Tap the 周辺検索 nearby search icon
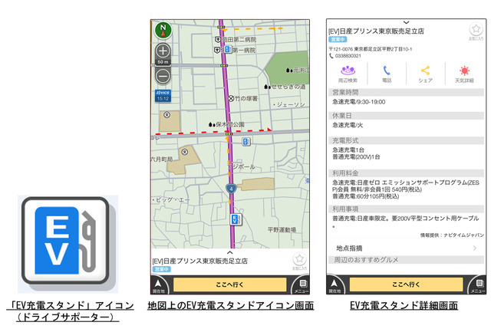The width and height of the screenshot is (491, 332). coord(348,74)
